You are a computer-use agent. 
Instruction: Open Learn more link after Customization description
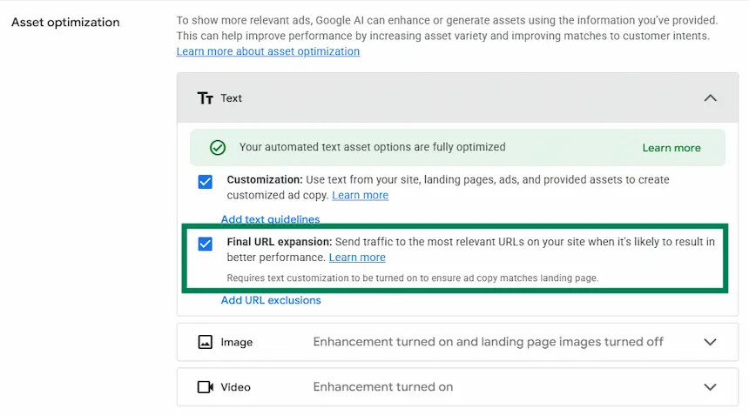pos(360,195)
